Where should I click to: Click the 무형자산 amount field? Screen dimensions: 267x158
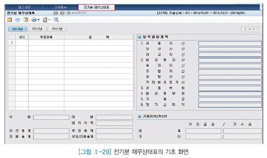(230, 77)
